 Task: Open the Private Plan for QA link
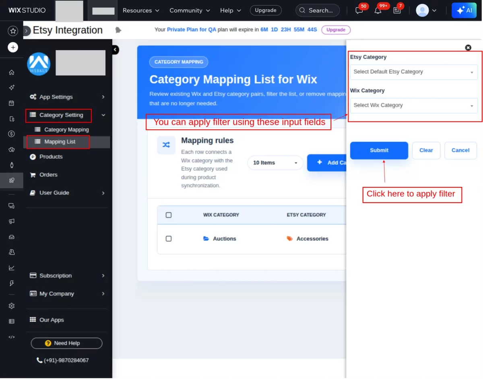tap(192, 30)
